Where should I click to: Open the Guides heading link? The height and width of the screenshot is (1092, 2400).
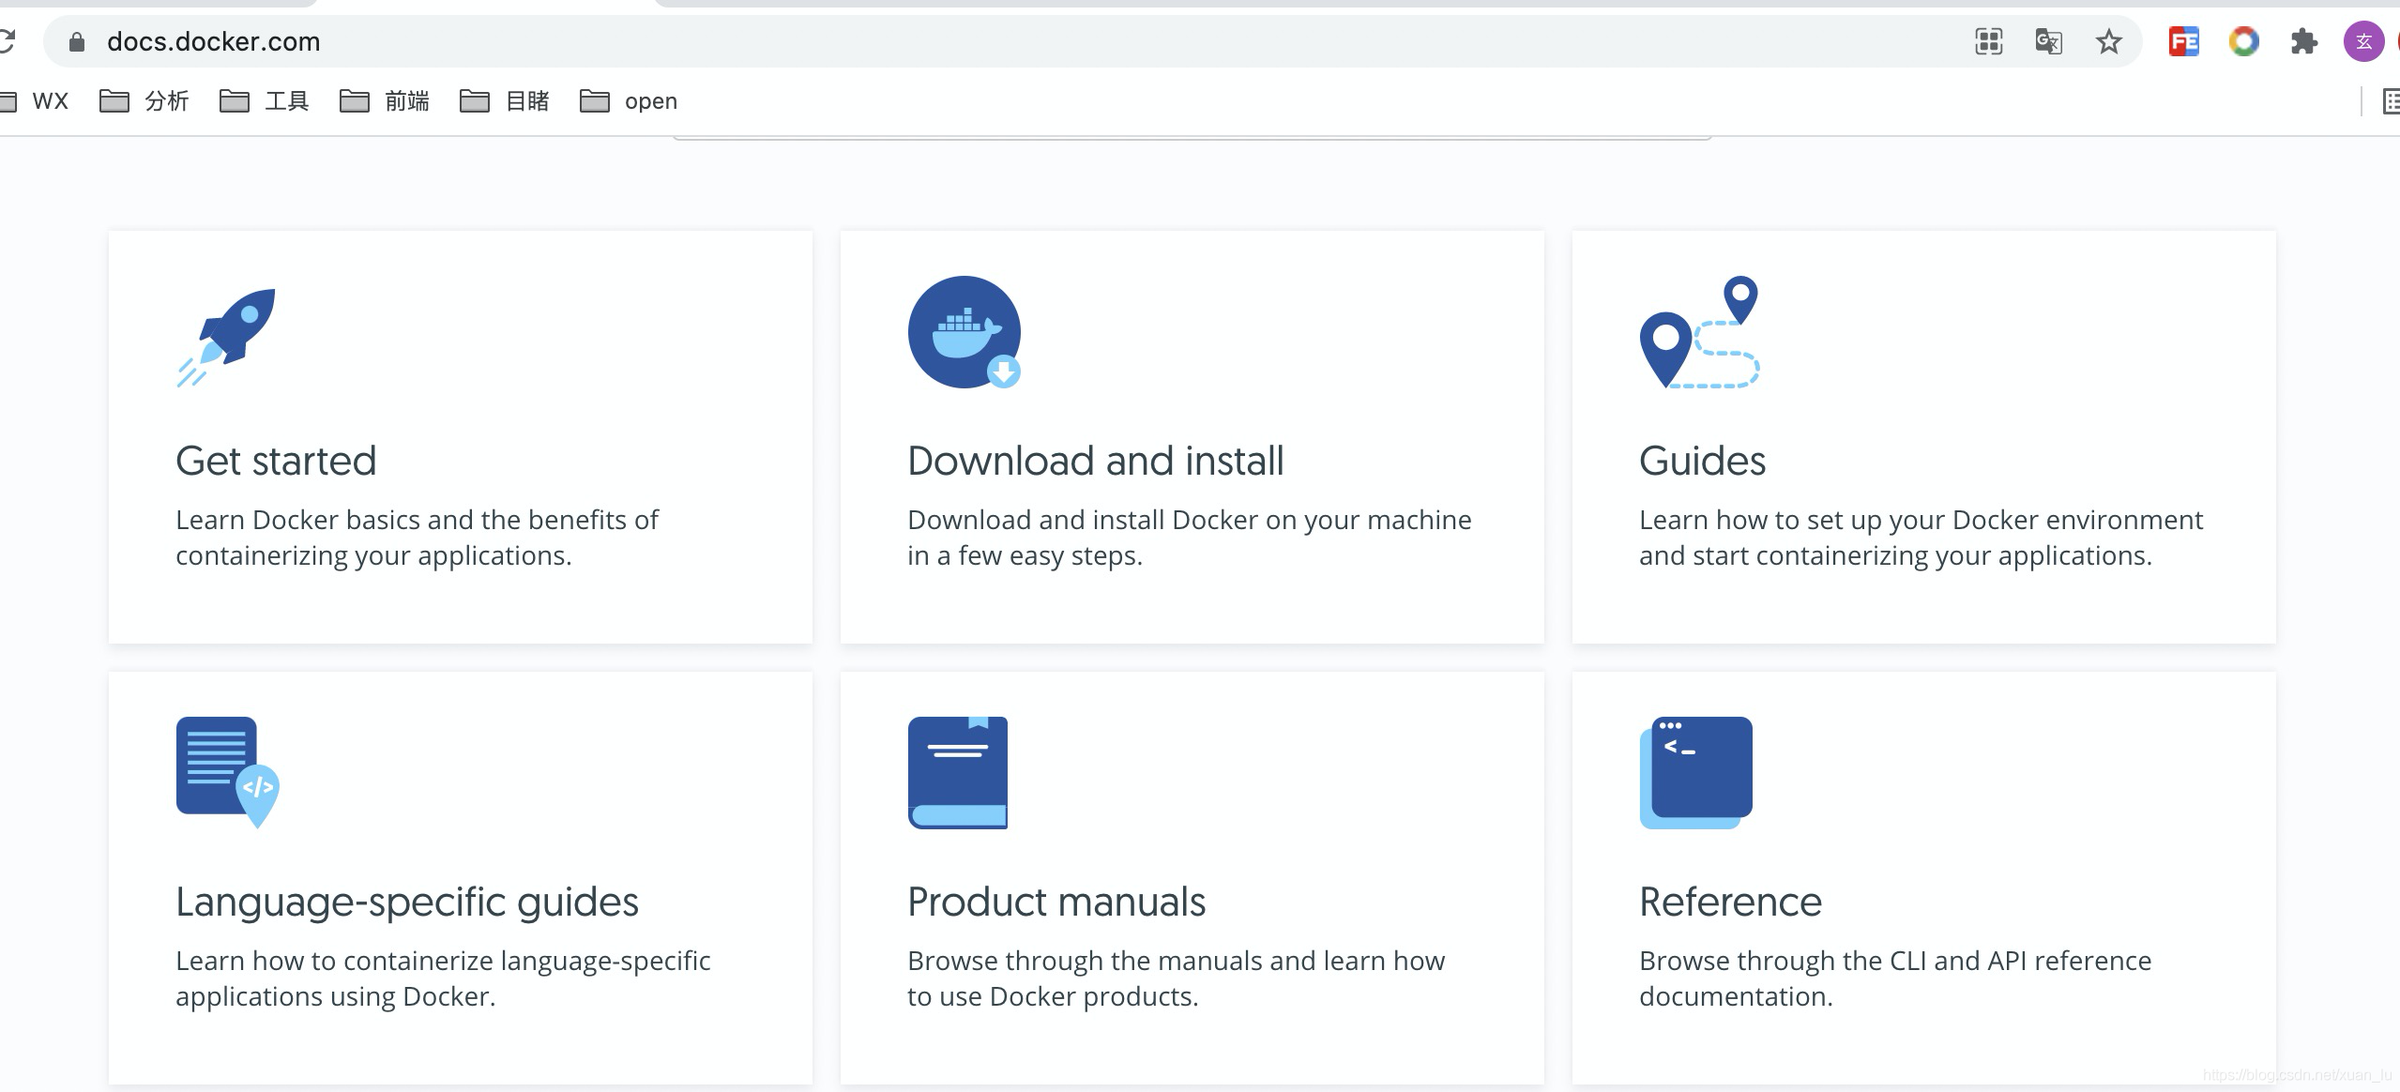coord(1702,461)
